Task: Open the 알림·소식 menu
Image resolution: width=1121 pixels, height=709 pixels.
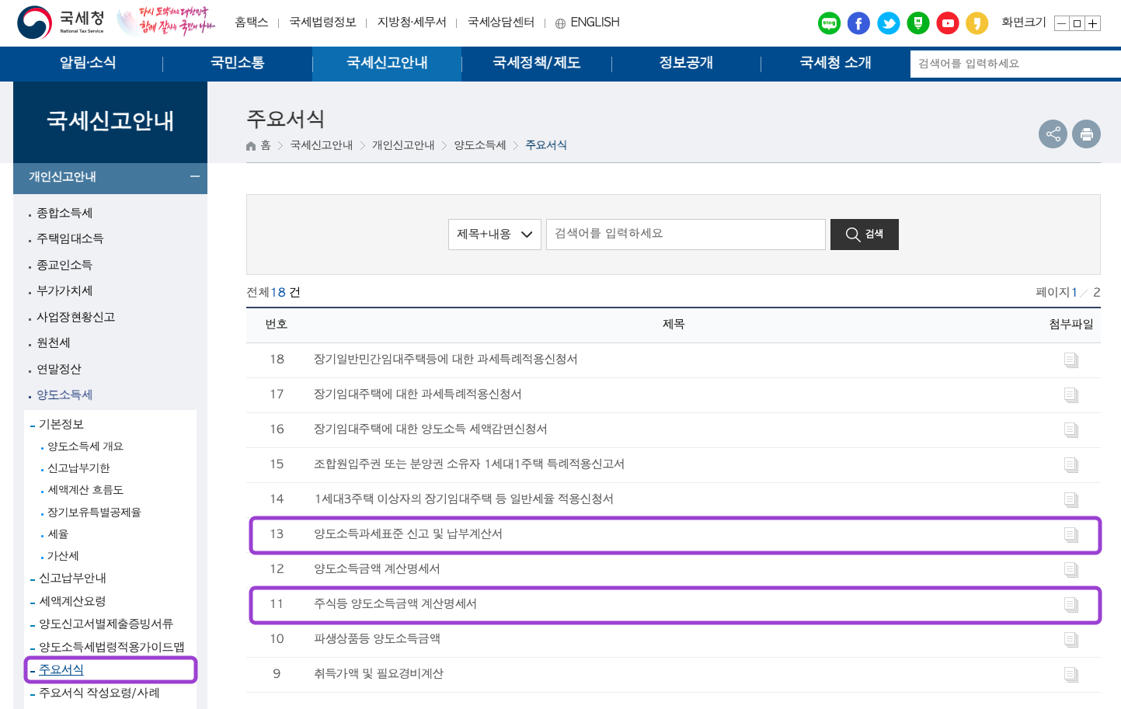Action: click(87, 64)
